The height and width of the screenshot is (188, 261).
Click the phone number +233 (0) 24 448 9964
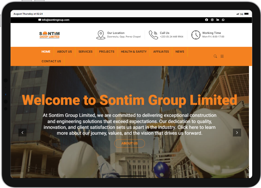(x=172, y=37)
